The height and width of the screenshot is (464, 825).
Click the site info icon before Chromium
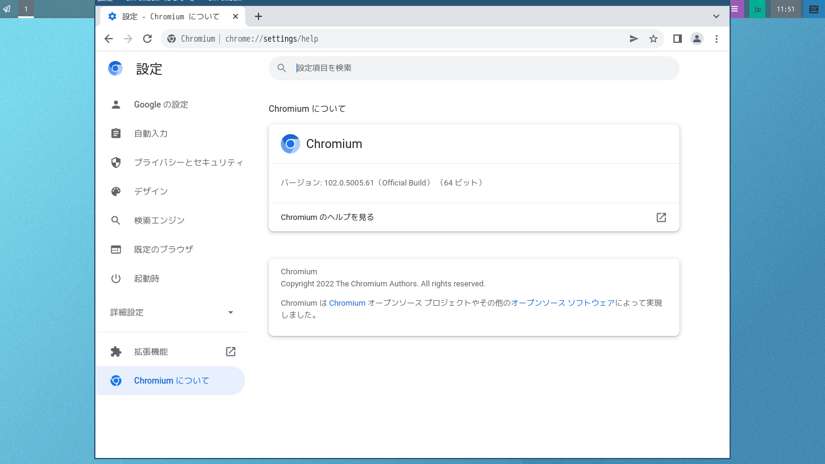click(172, 39)
